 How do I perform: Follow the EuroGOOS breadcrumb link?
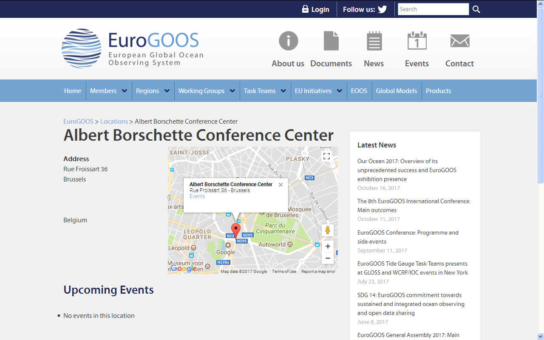coord(78,122)
